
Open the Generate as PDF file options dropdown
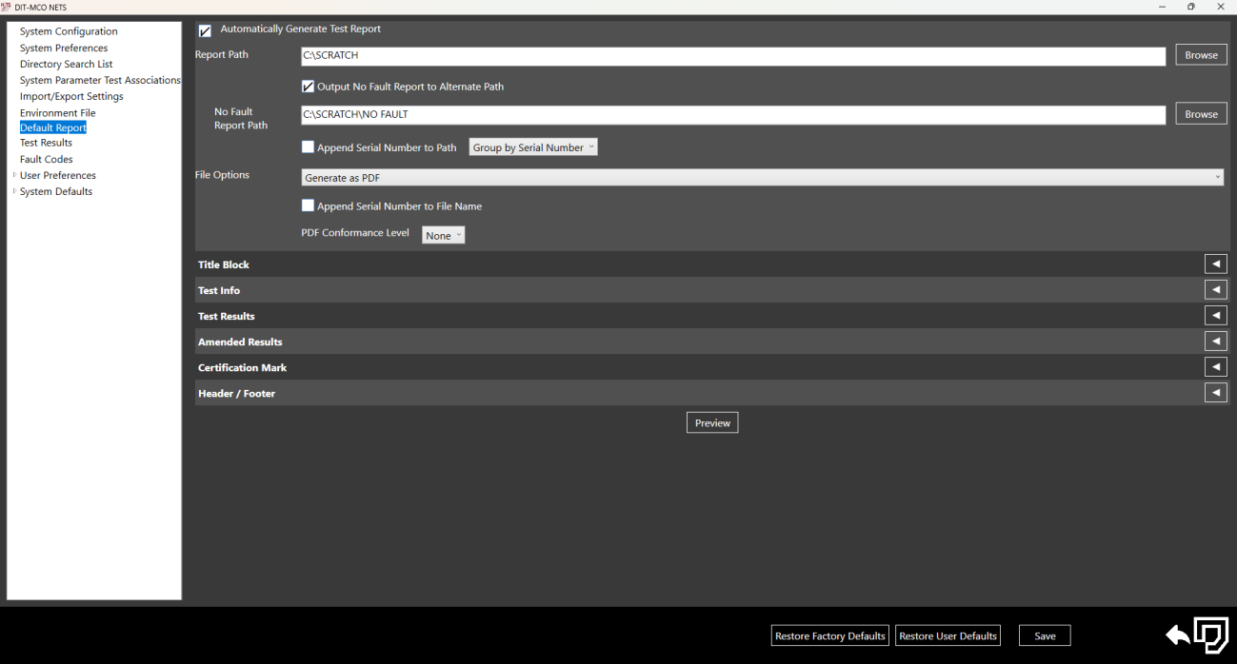[x=762, y=178]
